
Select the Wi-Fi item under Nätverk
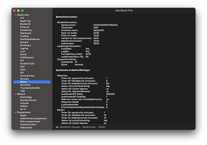23,109
